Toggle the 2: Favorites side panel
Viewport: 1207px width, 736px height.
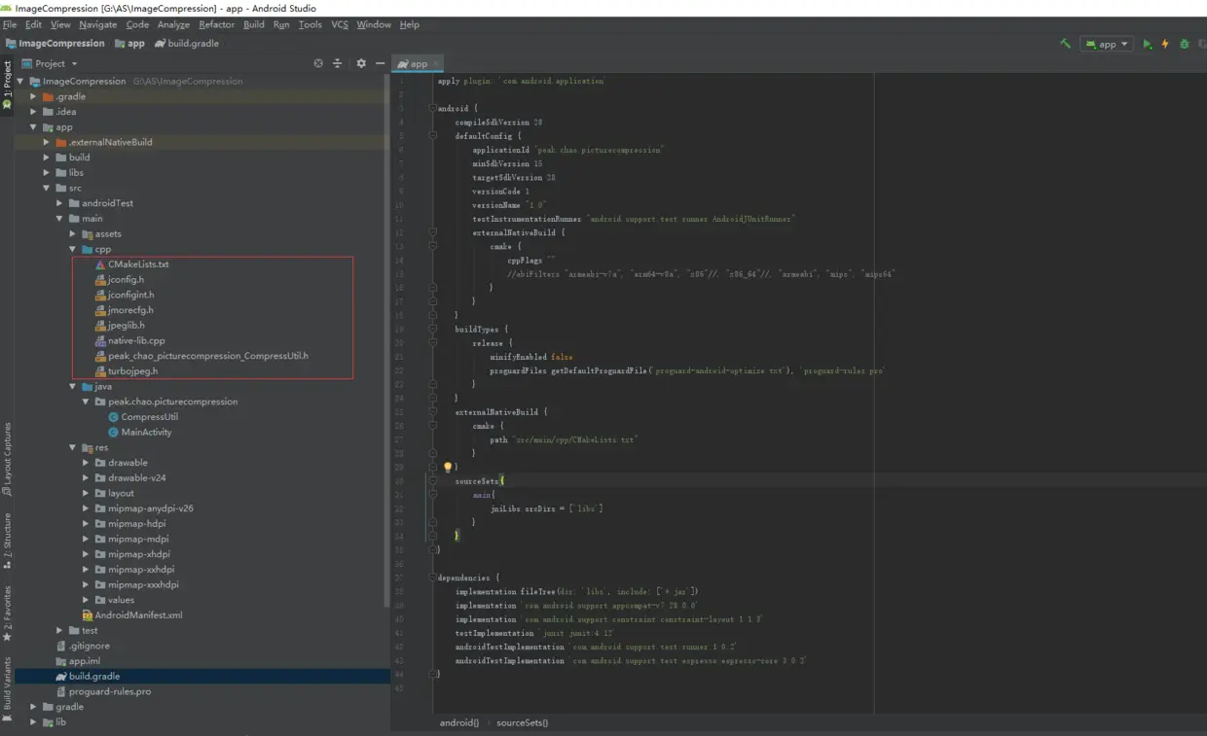click(7, 613)
